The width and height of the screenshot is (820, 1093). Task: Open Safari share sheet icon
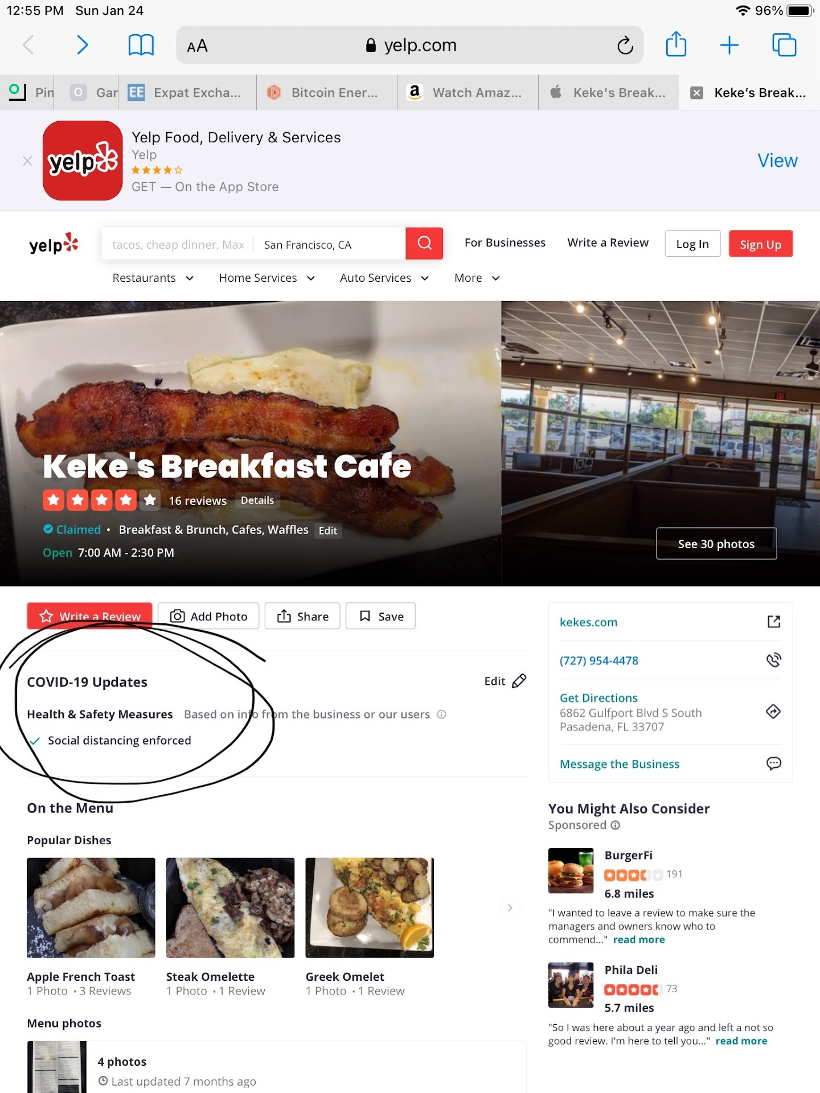pyautogui.click(x=676, y=44)
